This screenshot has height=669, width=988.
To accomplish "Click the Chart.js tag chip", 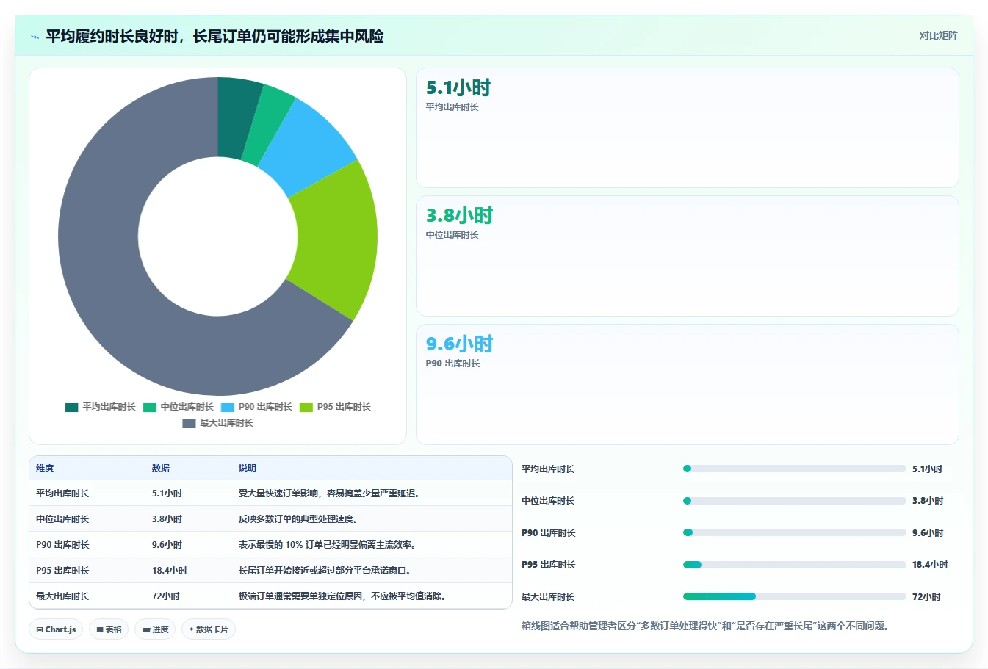I will click(x=56, y=629).
